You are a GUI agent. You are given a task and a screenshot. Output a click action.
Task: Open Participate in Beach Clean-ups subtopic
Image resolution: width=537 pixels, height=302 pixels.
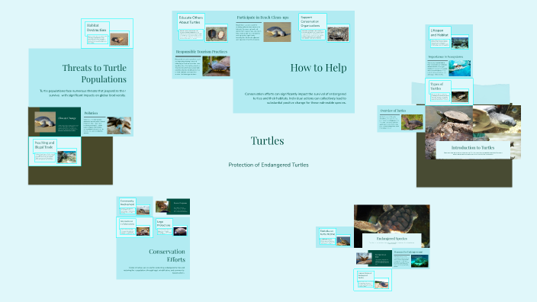(262, 17)
